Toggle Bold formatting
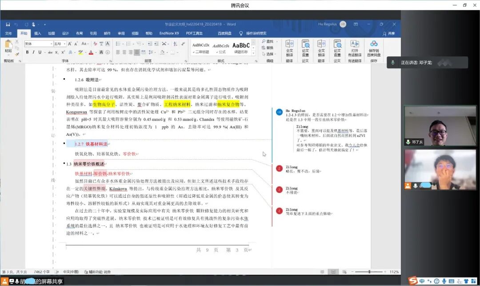 click(27, 52)
